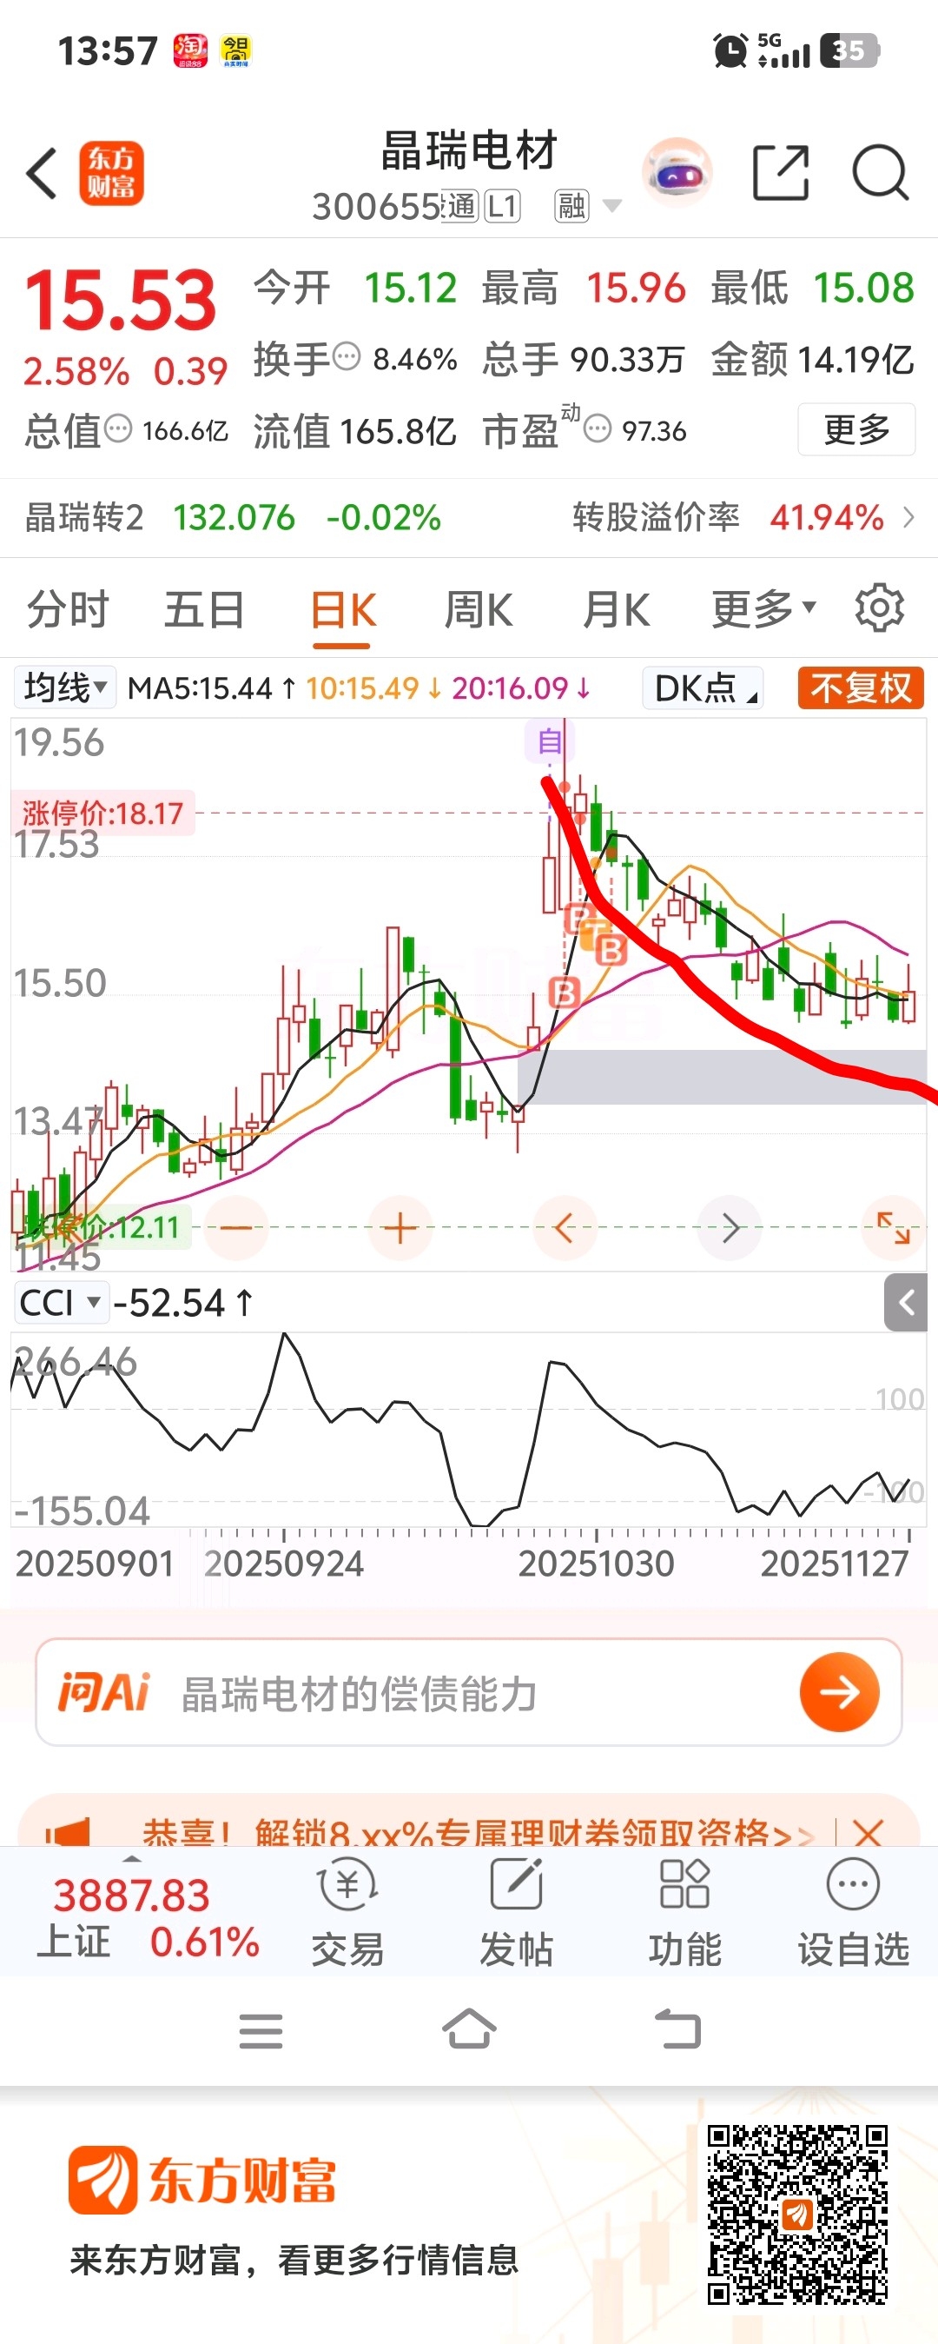Toggle 不复权 adjustment mode
Viewport: 938px width, 2344px height.
coord(861,688)
